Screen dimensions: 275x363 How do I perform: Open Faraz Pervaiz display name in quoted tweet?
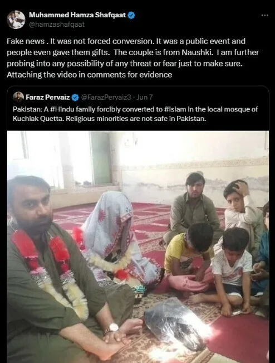(x=48, y=97)
